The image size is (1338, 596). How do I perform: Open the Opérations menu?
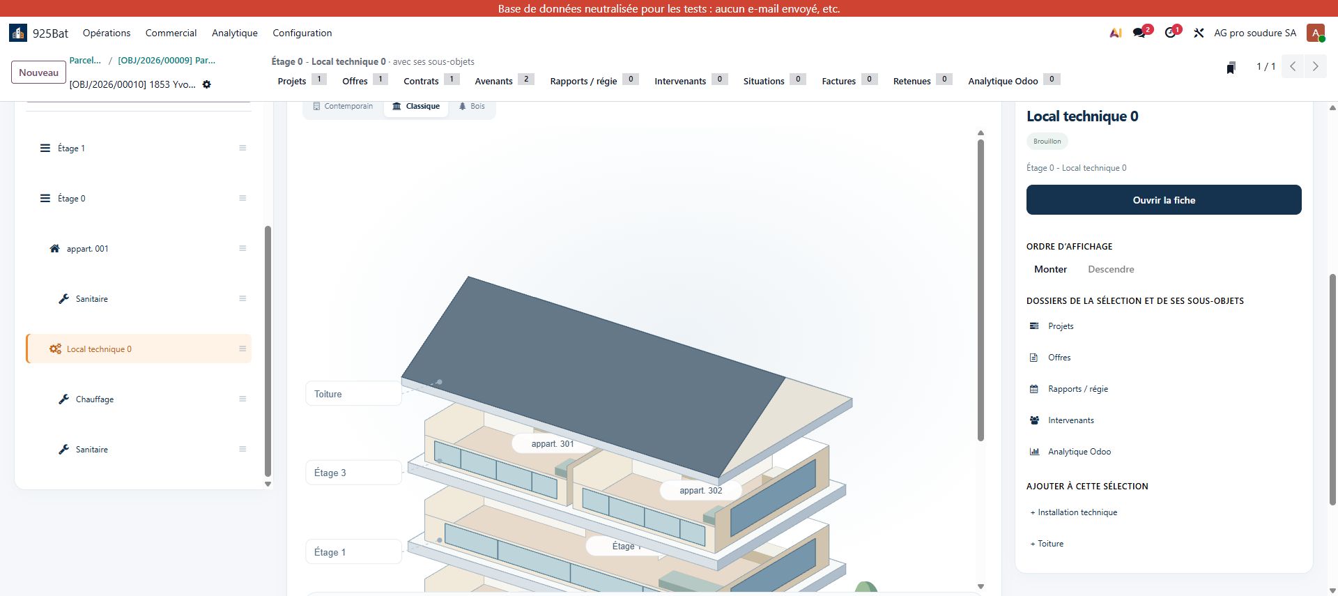point(107,33)
